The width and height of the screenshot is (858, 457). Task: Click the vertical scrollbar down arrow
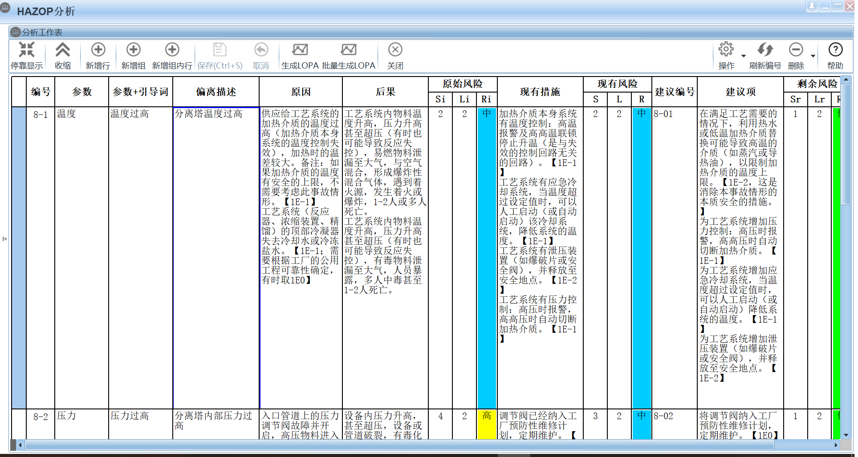pyautogui.click(x=846, y=435)
